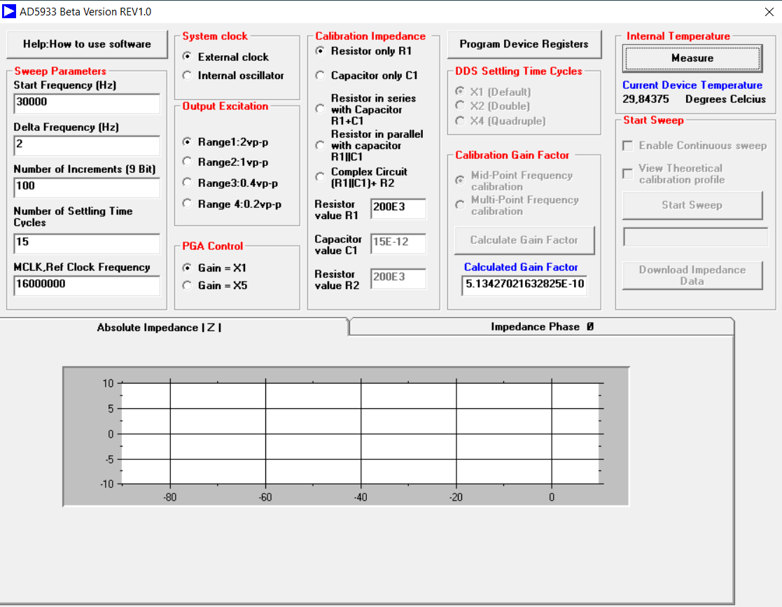This screenshot has height=607, width=782.
Task: Click the Delta Frequency (Hz) field
Action: [87, 145]
